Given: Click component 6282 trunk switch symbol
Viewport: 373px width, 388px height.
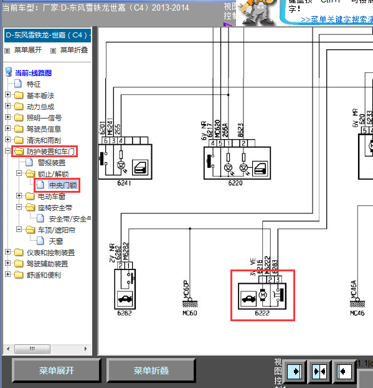Looking at the screenshot, I should pos(125,289).
